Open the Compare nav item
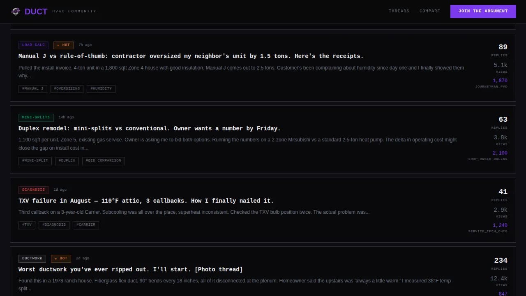 pos(430,11)
